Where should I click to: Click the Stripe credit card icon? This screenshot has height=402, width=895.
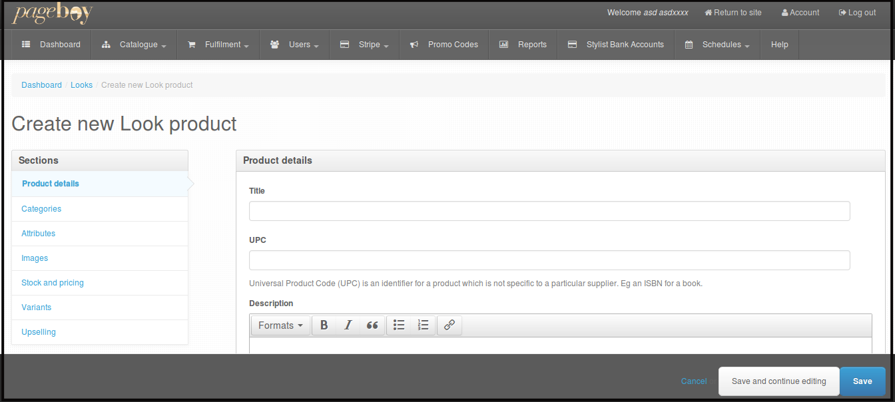(344, 45)
